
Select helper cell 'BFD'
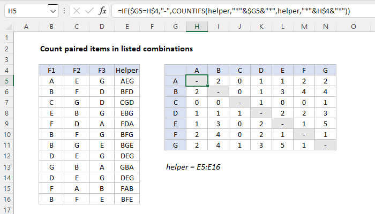point(127,91)
